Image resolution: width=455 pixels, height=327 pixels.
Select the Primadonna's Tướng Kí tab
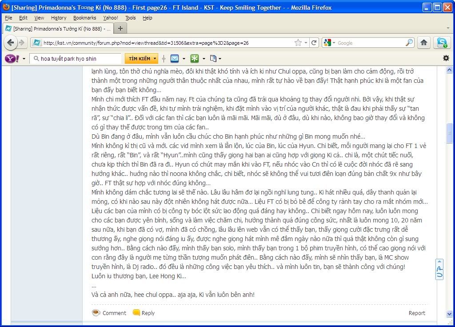tap(57, 29)
